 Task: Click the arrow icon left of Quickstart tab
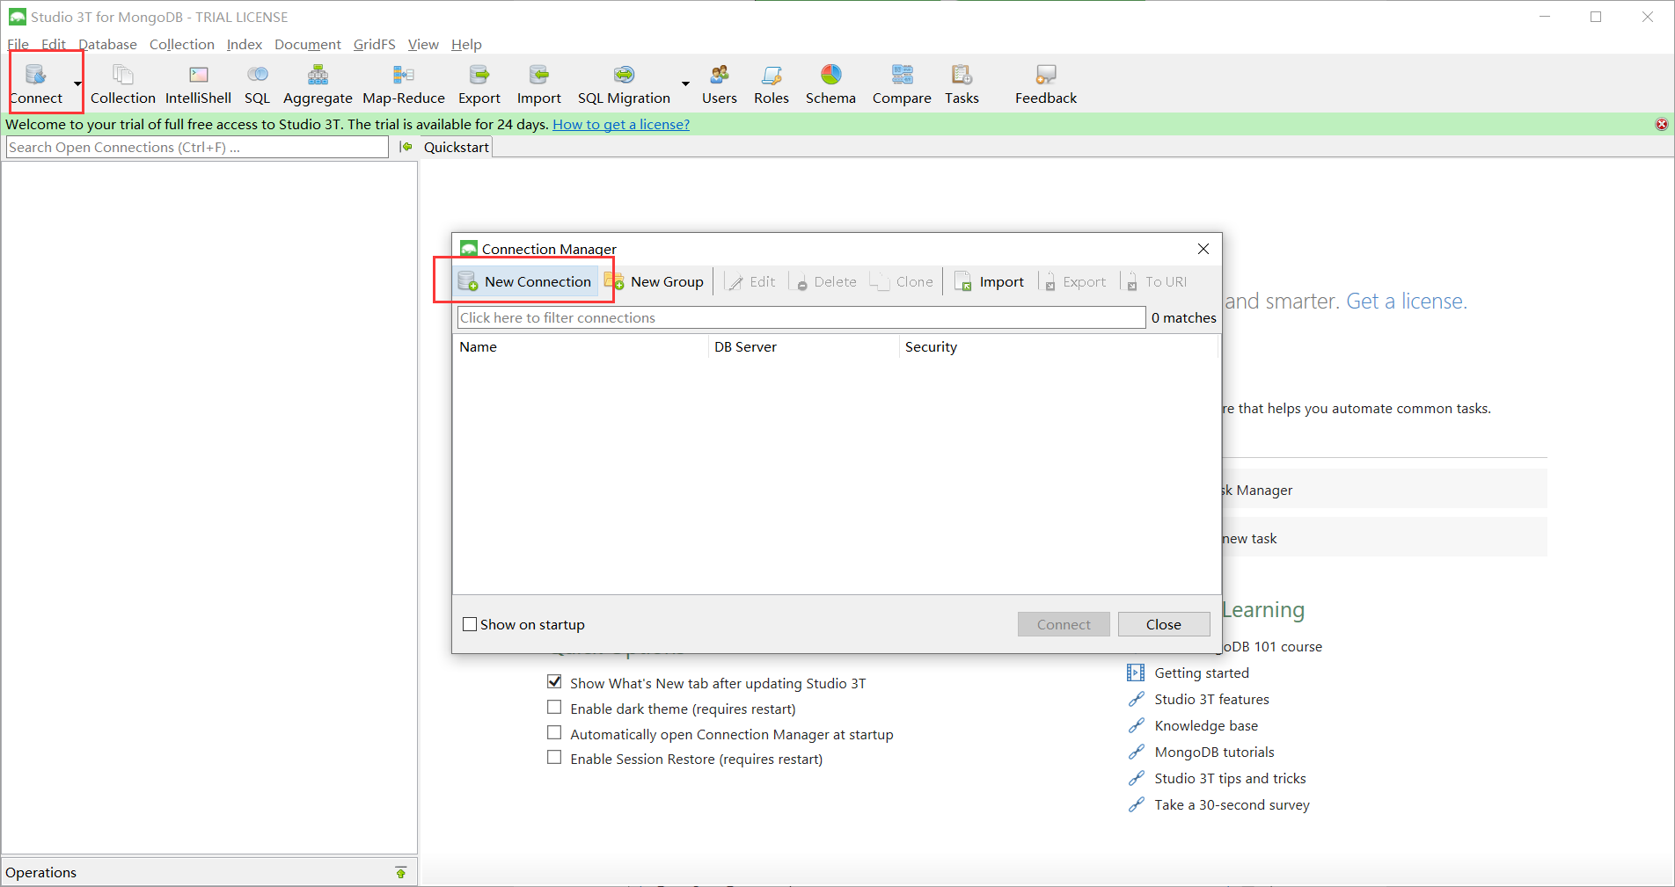[406, 147]
